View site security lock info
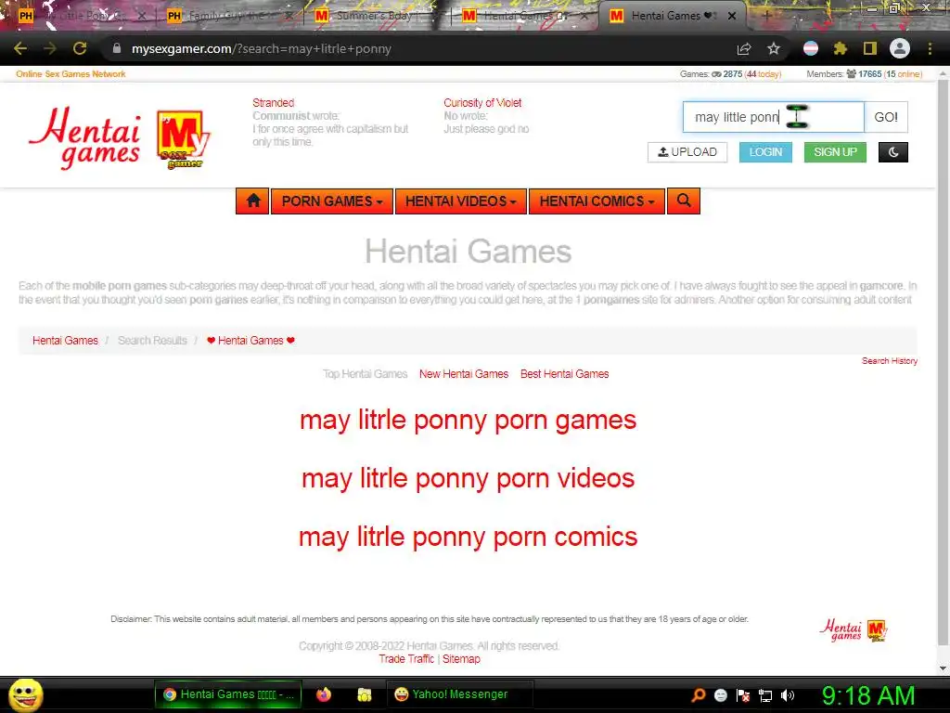The height and width of the screenshot is (713, 950). click(117, 48)
